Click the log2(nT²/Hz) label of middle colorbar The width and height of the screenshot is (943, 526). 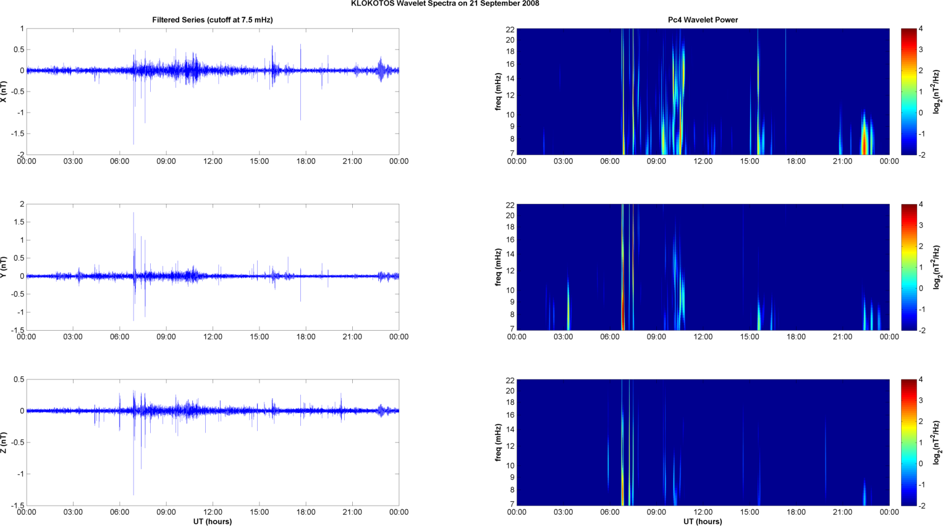pyautogui.click(x=937, y=267)
